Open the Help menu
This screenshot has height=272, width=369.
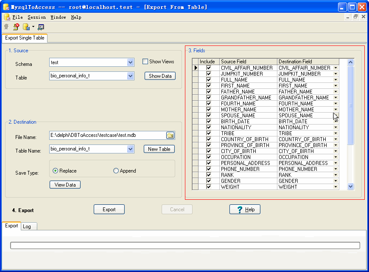76,17
